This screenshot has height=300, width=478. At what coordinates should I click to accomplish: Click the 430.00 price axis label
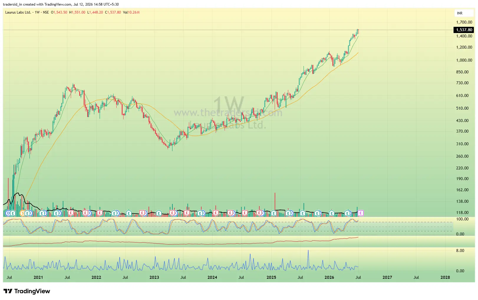pos(462,121)
